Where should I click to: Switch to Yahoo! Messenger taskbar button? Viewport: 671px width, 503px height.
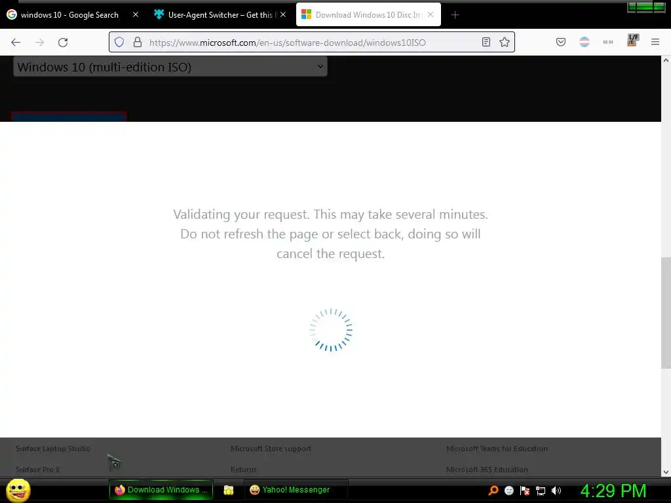pos(296,490)
